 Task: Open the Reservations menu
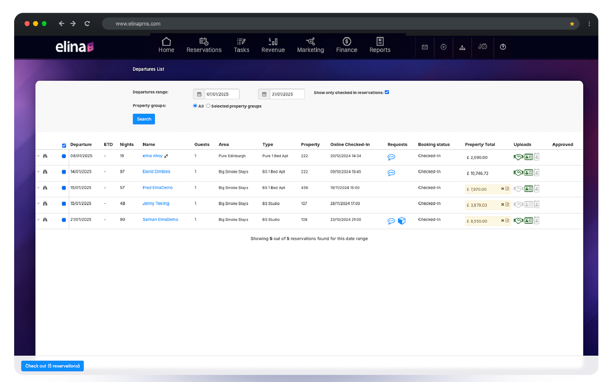pyautogui.click(x=204, y=45)
